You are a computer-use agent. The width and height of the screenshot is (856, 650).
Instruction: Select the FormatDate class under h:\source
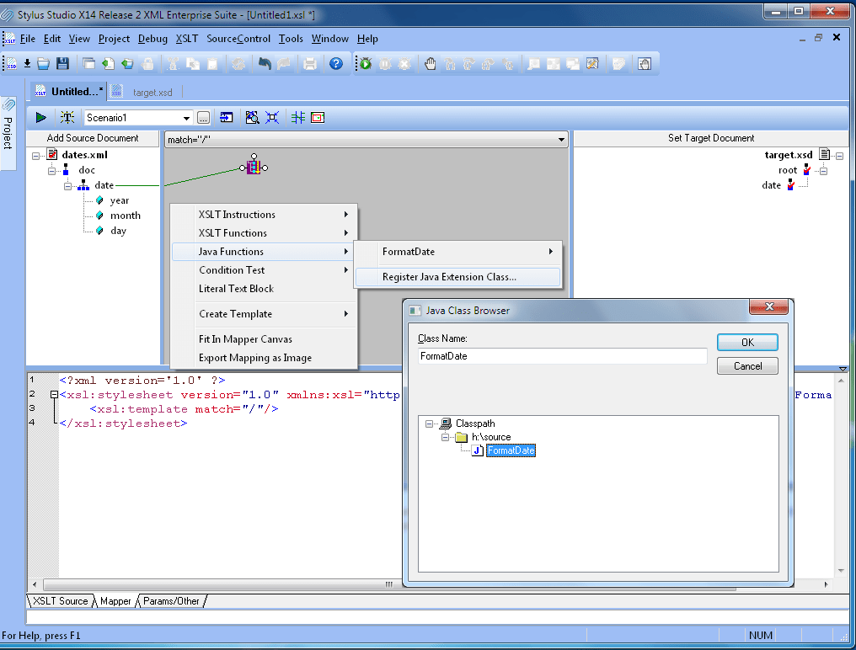[511, 450]
